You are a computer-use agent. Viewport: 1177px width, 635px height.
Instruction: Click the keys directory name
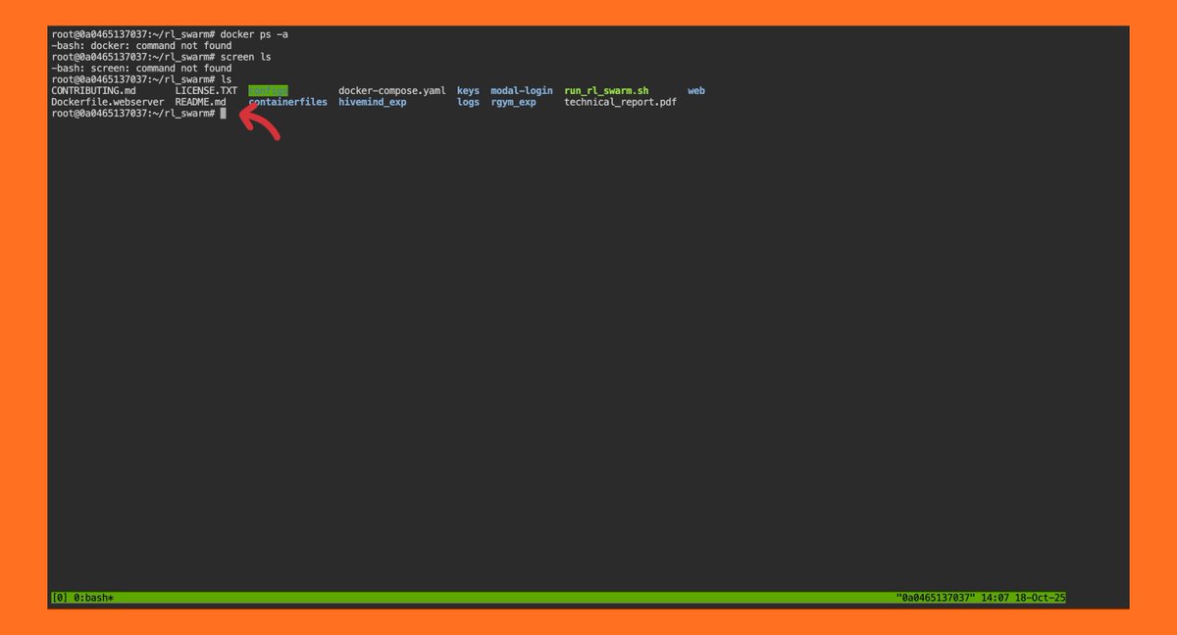(469, 91)
